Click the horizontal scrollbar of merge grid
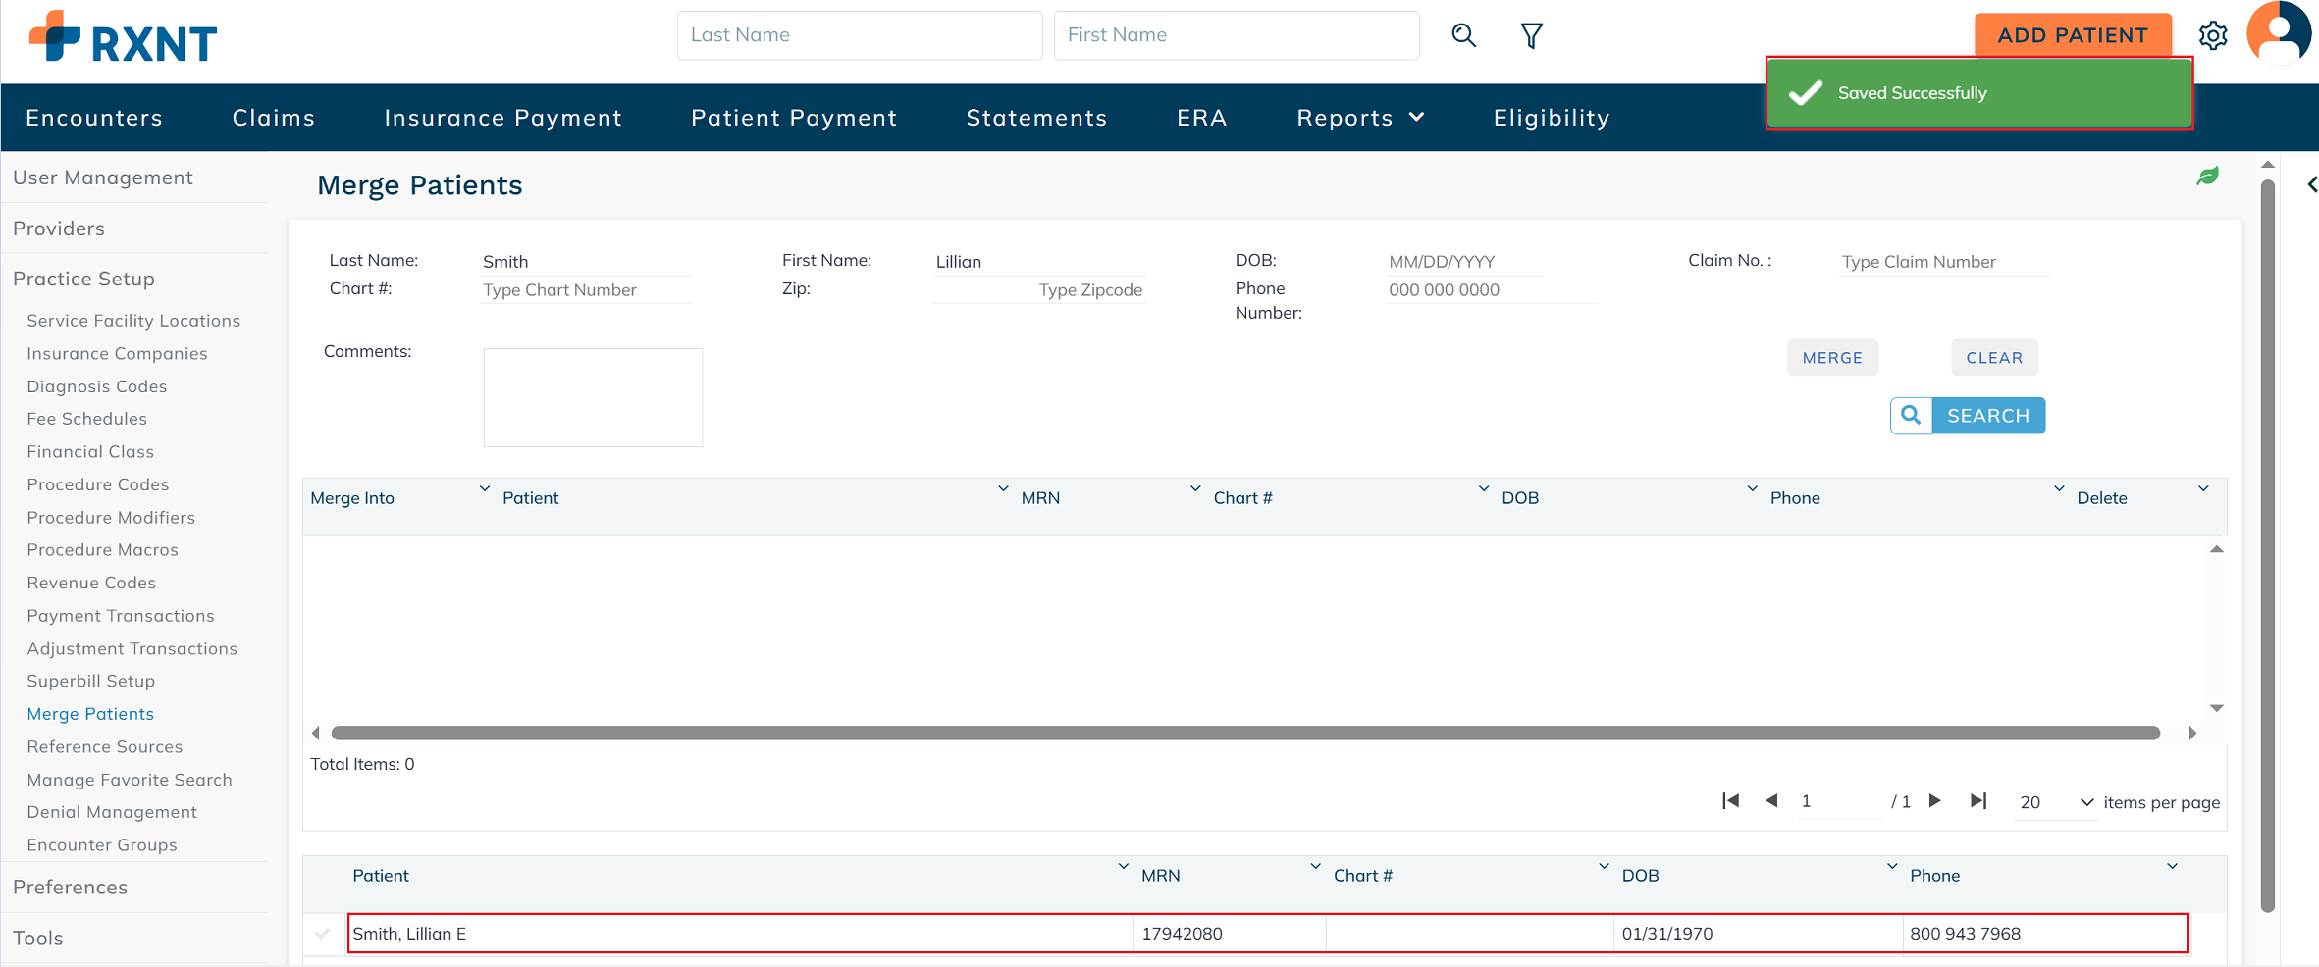The image size is (2319, 967). point(1244,733)
